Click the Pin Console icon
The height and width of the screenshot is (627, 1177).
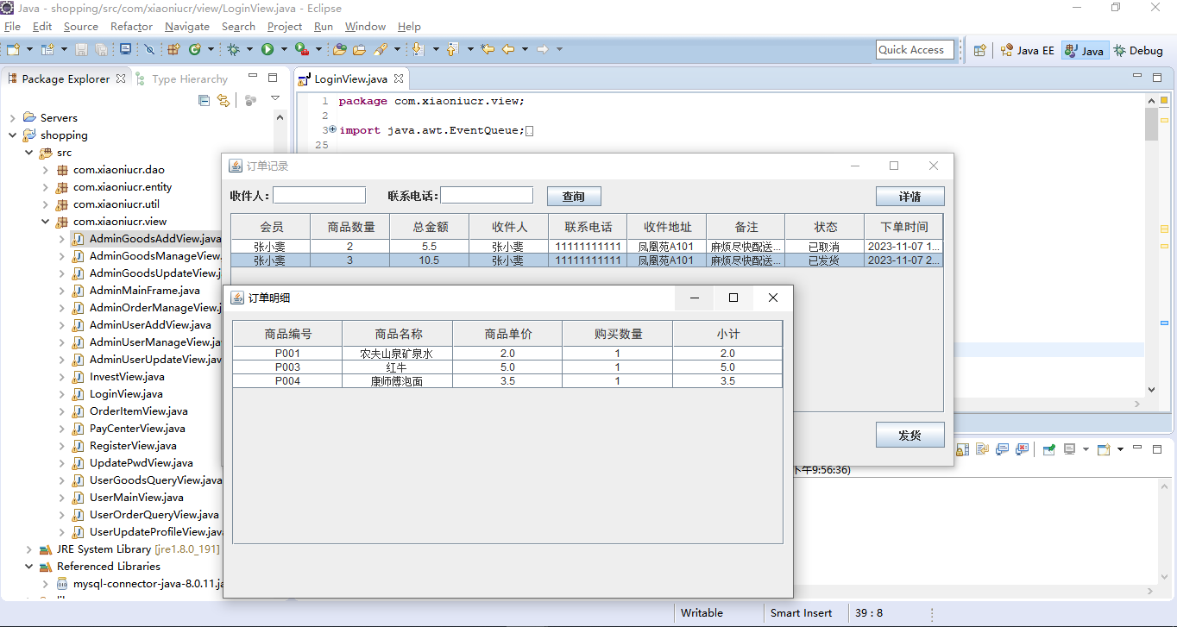tap(1048, 449)
